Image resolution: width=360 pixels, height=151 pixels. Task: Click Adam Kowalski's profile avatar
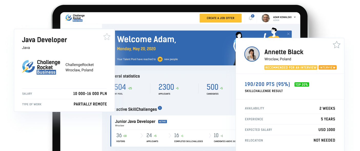(x=266, y=18)
